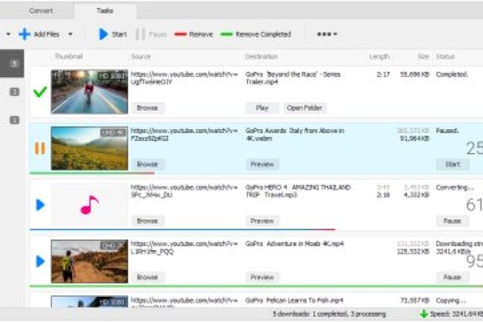Switch to the Convert tab

41,10
